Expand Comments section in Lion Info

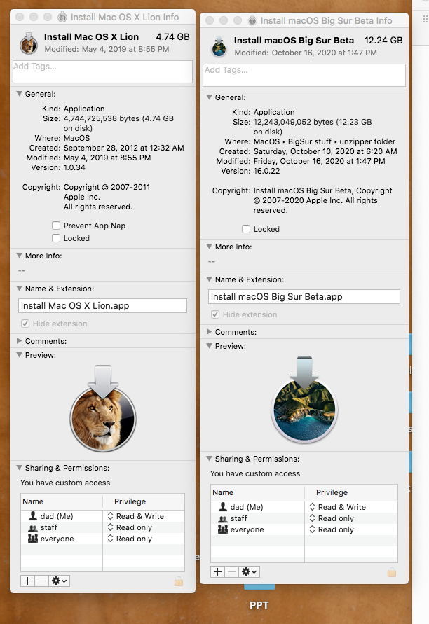pos(19,341)
